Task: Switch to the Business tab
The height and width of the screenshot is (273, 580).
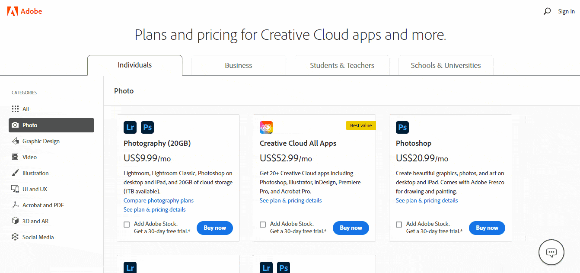Action: click(239, 65)
